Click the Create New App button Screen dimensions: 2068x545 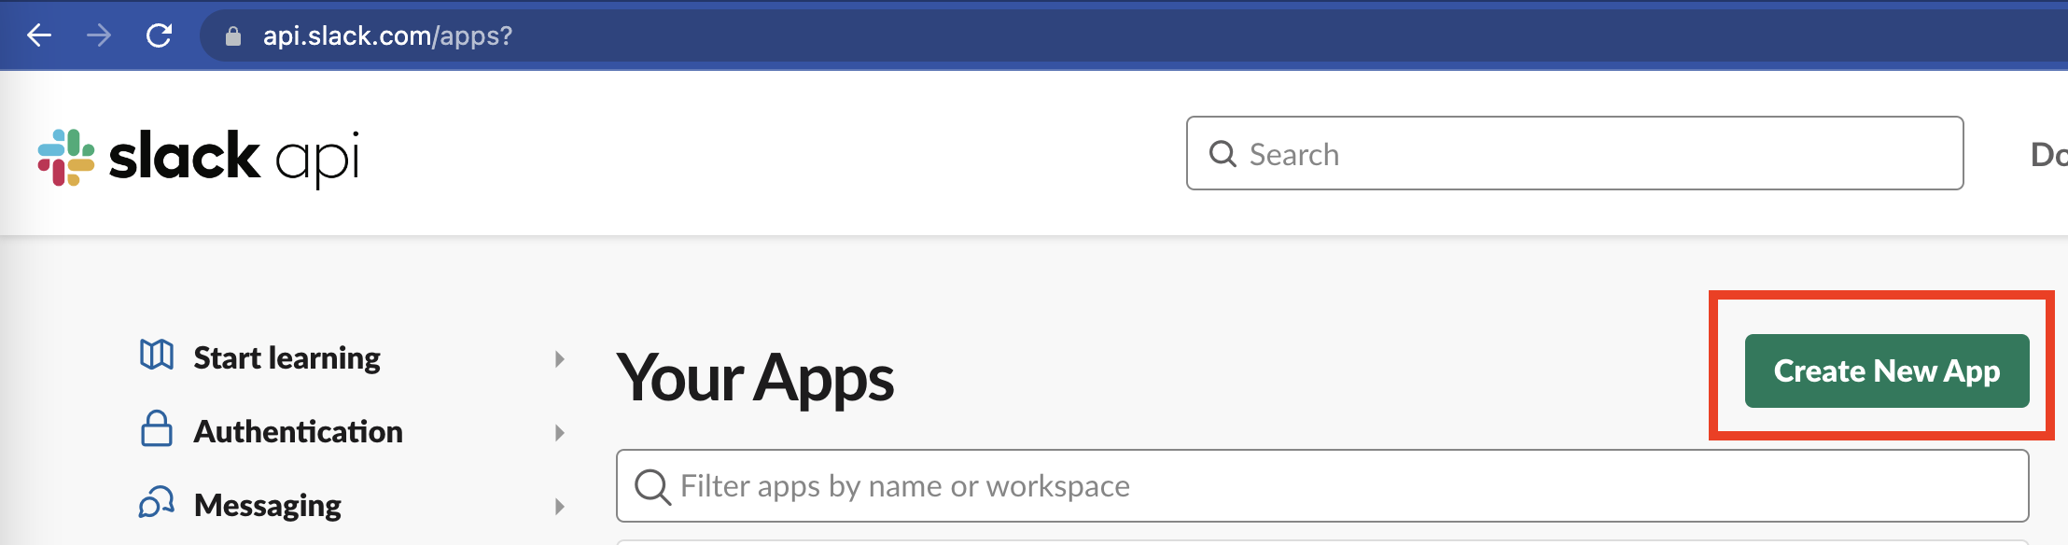pos(1887,370)
